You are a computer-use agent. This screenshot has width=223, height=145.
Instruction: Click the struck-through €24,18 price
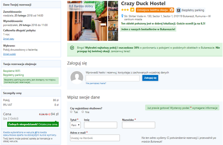tap(43, 114)
